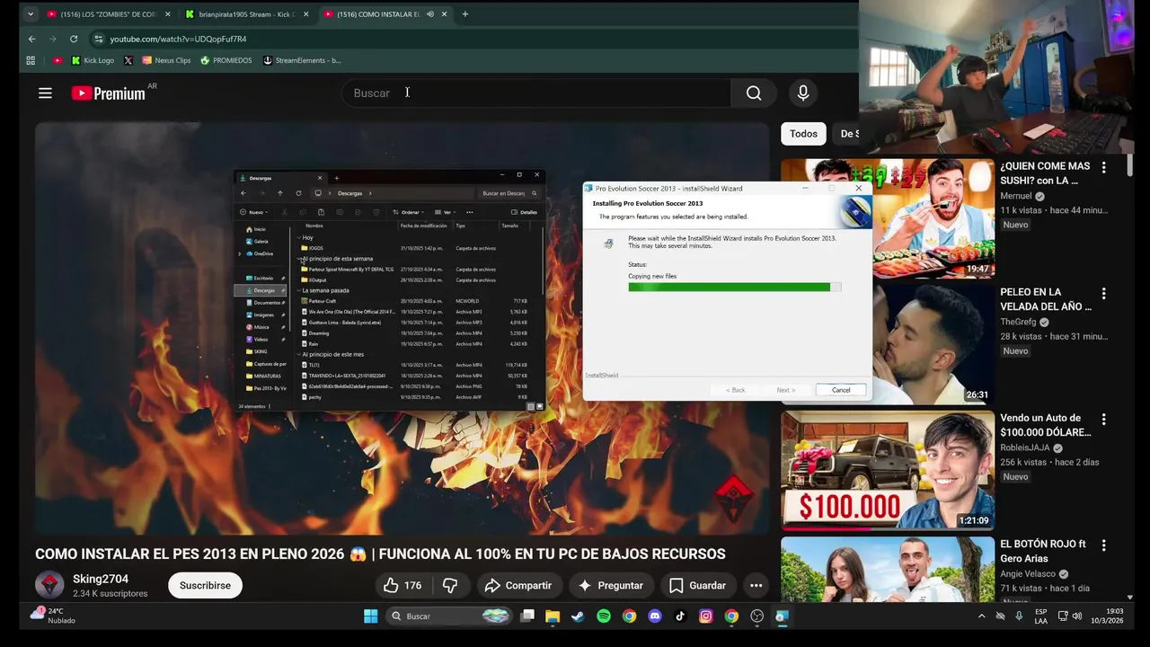The image size is (1150, 647).
Task: Click the YouTube Buscar search field
Action: coord(535,93)
